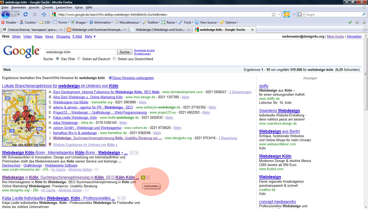
Task: Remove the Webdesign Köln-Bonn result X icon
Action: pos(136,153)
